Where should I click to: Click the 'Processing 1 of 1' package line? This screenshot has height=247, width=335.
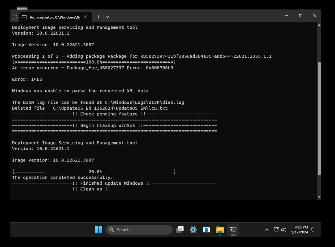(142, 57)
